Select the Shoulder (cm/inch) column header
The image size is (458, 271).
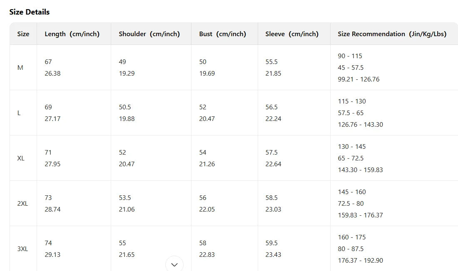(x=149, y=34)
